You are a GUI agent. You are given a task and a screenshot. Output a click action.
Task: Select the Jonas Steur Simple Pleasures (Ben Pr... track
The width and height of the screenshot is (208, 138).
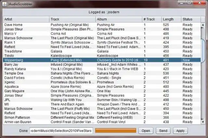pos(72,29)
